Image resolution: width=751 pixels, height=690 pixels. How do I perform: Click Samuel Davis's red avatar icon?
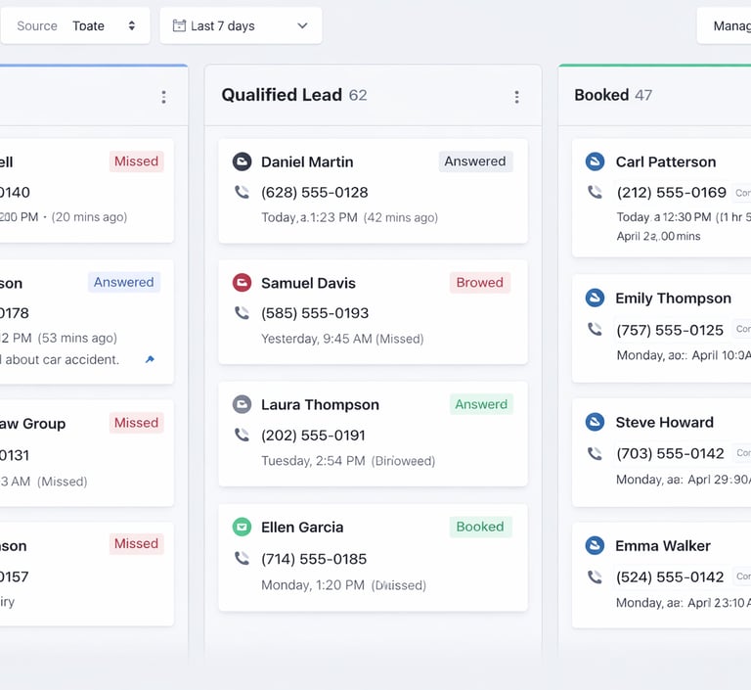click(242, 283)
